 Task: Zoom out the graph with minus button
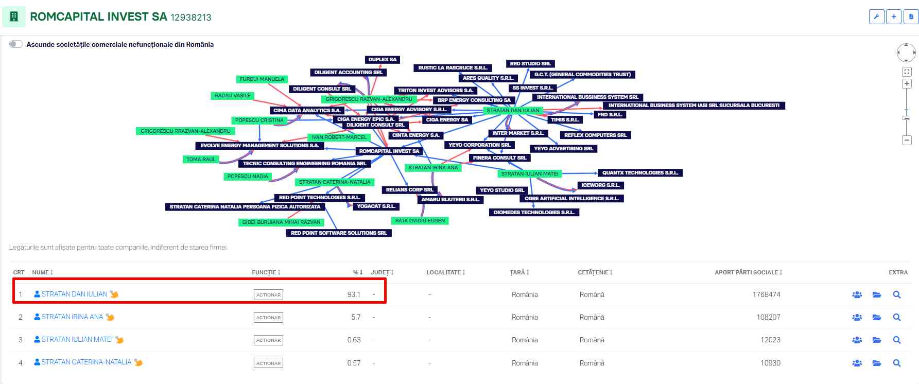(x=907, y=140)
